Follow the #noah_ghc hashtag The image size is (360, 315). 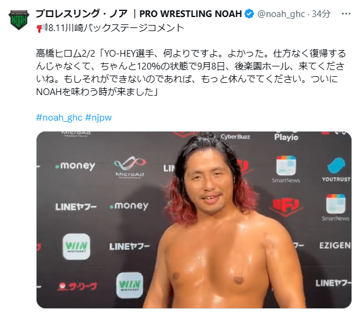[59, 118]
